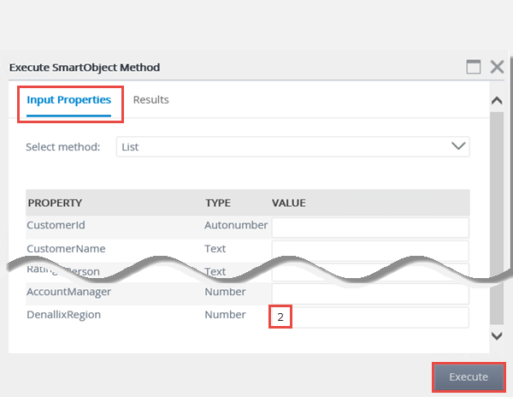The height and width of the screenshot is (397, 513).
Task: Focus the CustomerId value field
Action: [370, 227]
